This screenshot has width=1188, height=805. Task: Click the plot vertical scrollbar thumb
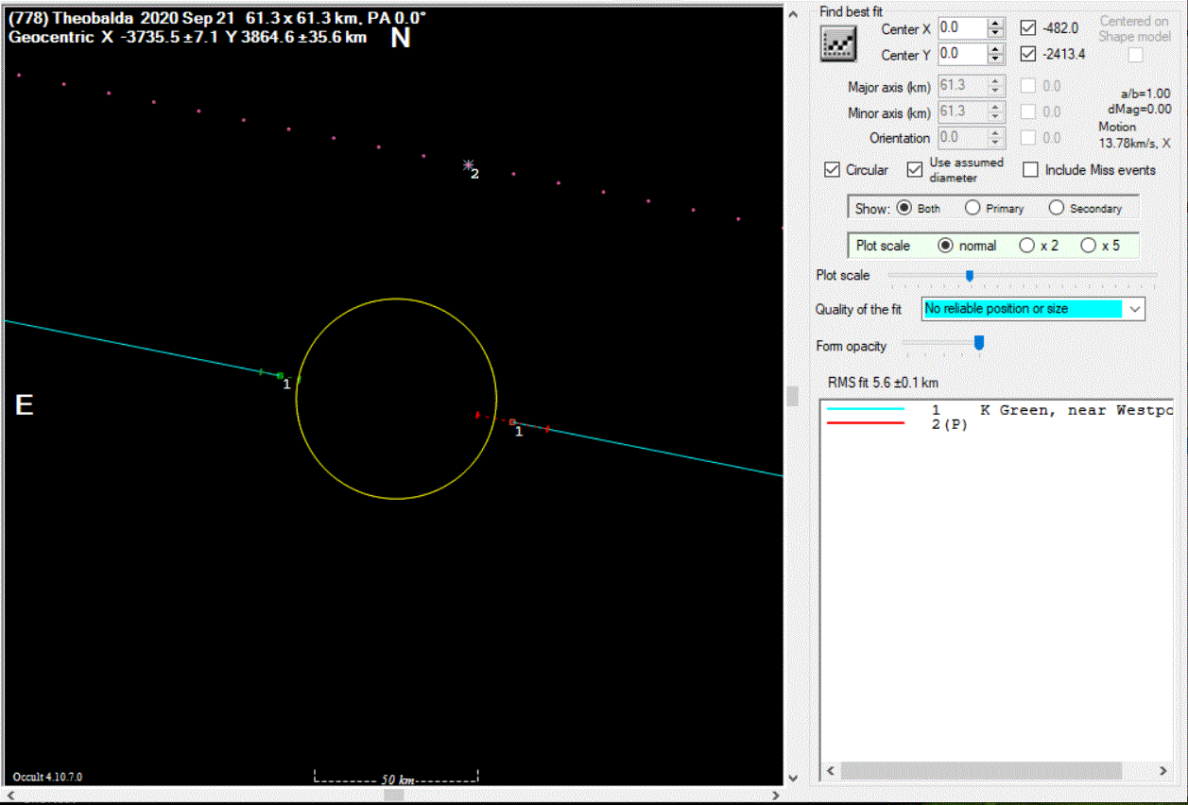[x=792, y=395]
